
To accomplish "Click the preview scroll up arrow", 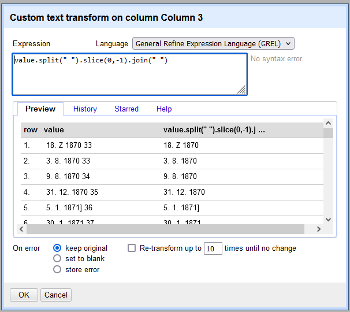I will click(x=328, y=122).
